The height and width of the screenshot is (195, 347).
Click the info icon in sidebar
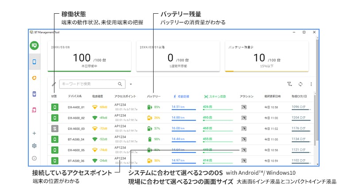pyautogui.click(x=34, y=158)
